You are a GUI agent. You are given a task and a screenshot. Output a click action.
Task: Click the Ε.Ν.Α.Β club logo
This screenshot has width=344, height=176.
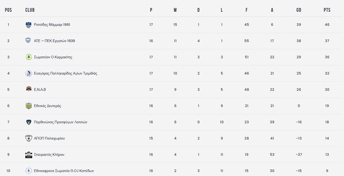[x=28, y=89]
